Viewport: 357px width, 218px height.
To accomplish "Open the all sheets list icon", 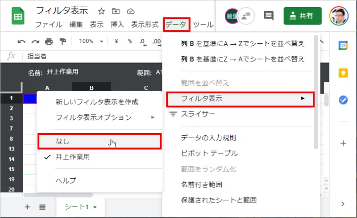I will (x=42, y=207).
